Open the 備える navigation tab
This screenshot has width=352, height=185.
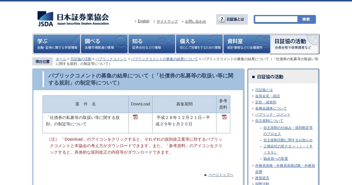coord(199,44)
